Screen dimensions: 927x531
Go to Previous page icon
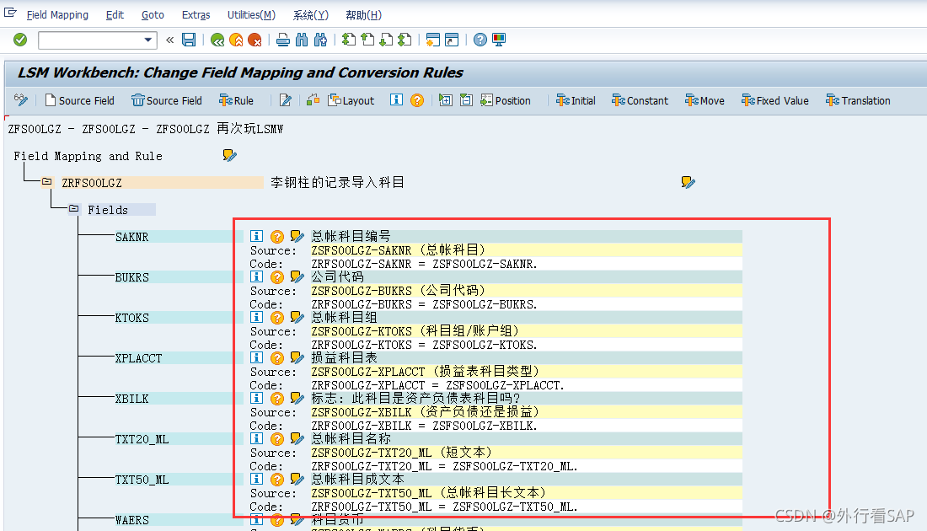tap(367, 40)
